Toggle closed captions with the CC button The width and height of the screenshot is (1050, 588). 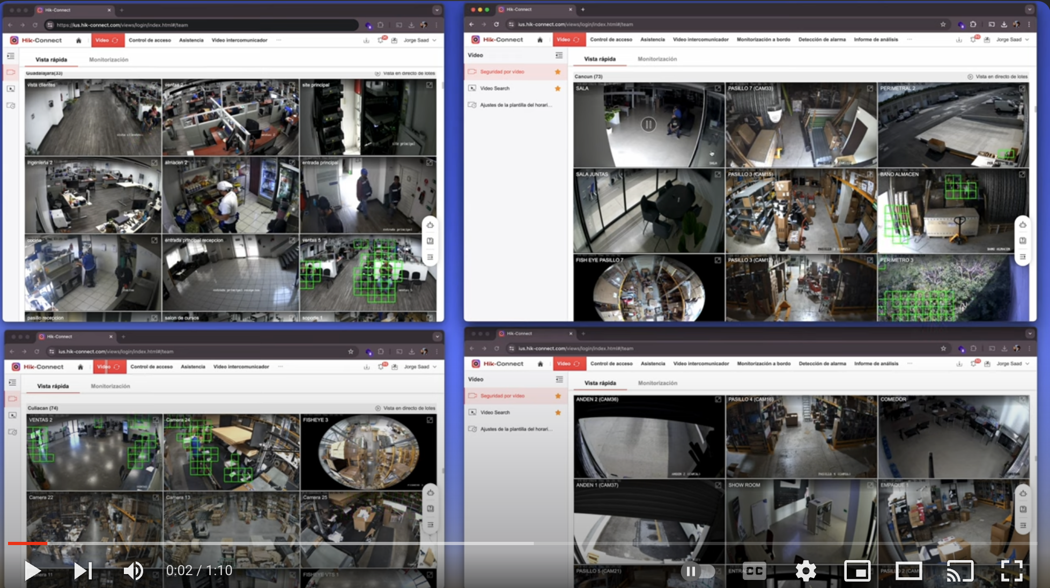755,571
